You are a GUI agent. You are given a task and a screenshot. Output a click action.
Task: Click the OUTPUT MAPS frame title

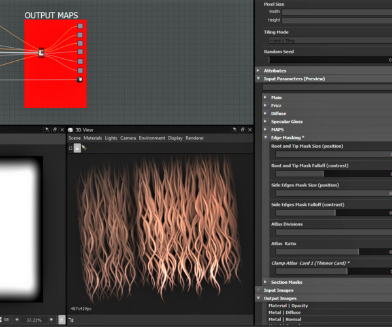pyautogui.click(x=51, y=16)
